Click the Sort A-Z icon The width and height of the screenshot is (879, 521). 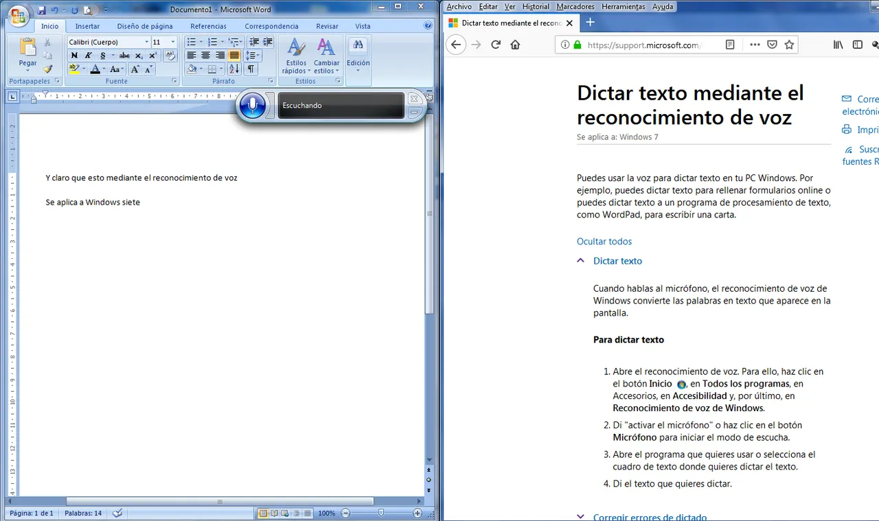(234, 69)
